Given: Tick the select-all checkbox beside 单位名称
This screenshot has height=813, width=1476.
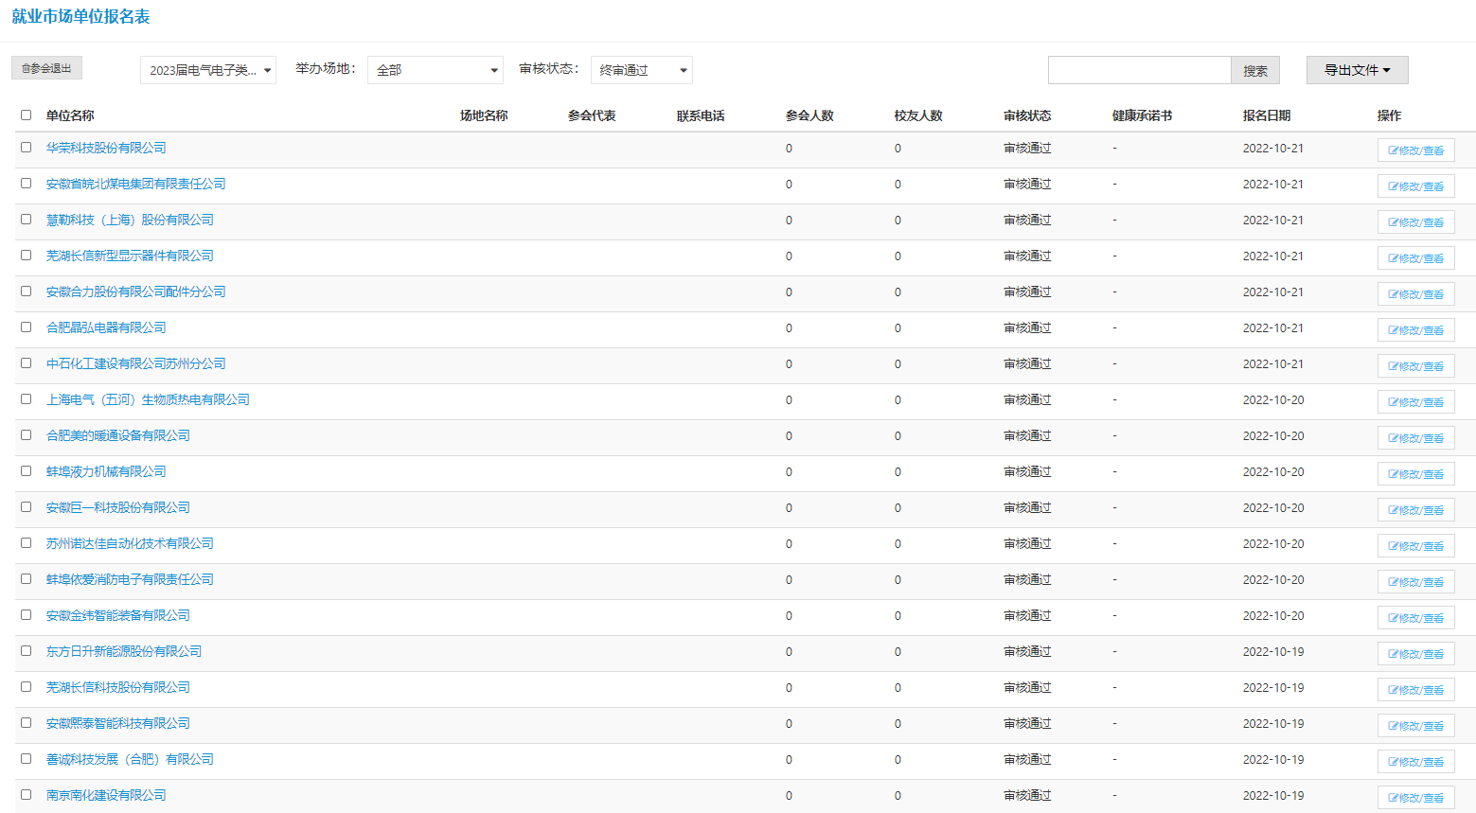Looking at the screenshot, I should tap(26, 115).
